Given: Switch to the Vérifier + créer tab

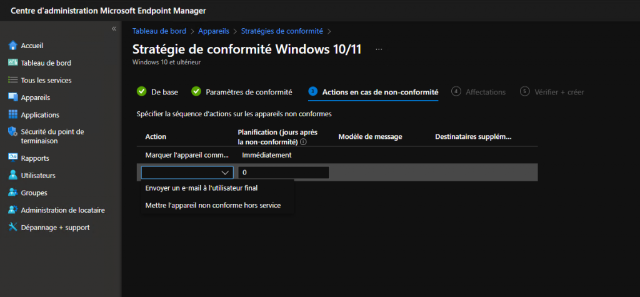Looking at the screenshot, I should click(559, 92).
